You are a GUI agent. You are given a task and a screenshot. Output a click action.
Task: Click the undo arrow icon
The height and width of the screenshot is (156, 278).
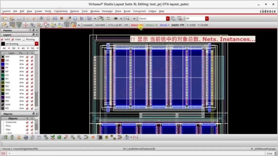(x=27, y=19)
